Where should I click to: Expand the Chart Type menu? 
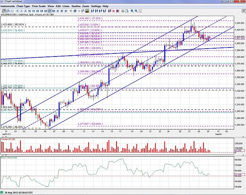click(23, 6)
